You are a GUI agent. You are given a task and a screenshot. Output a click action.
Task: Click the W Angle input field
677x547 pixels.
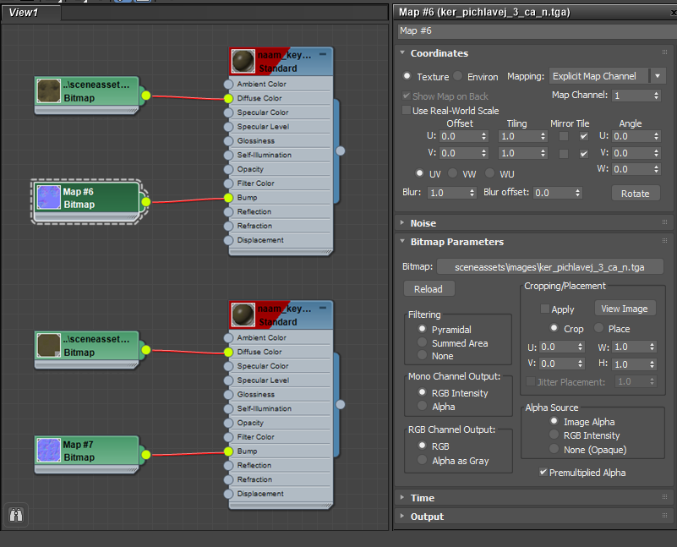tap(632, 169)
